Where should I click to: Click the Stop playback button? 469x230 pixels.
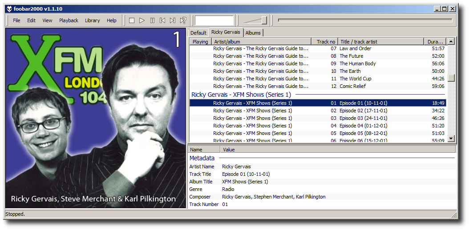(132, 20)
